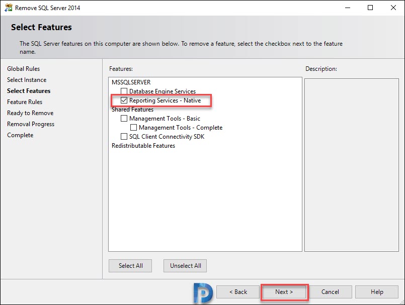The width and height of the screenshot is (405, 305).
Task: Click the Features: label
Action: click(x=121, y=69)
